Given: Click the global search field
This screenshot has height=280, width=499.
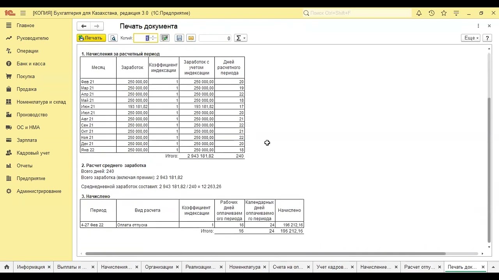Looking at the screenshot, I should pyautogui.click(x=357, y=13).
